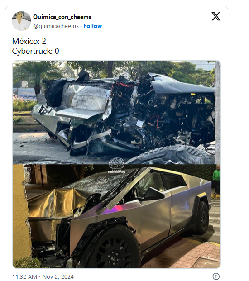Viewport: 249px width, 281px height.
Task: Click the detached tire in the top photo
Action: (x=171, y=155)
